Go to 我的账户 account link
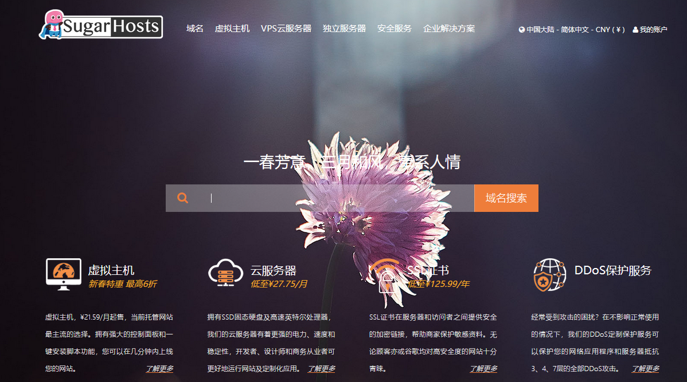Image resolution: width=687 pixels, height=382 pixels. coord(650,30)
